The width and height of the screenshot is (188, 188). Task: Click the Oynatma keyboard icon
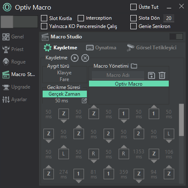[90, 48]
